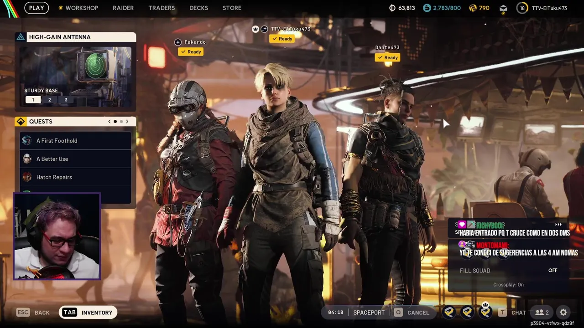Click the ESC key icon
The height and width of the screenshot is (328, 584).
click(x=23, y=312)
